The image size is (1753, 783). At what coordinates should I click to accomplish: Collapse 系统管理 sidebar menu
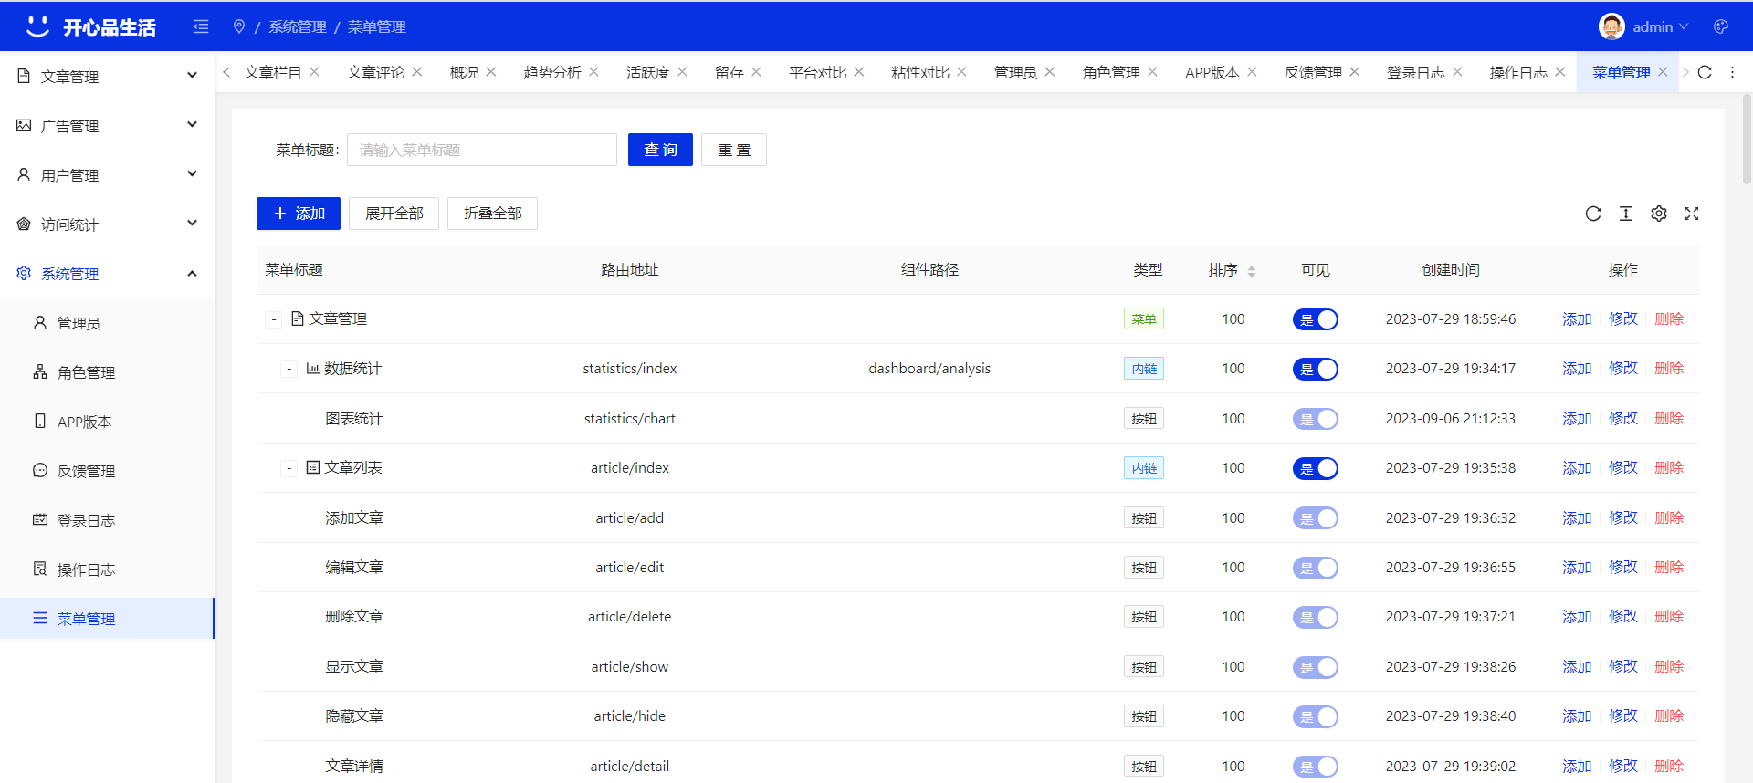[x=108, y=273]
